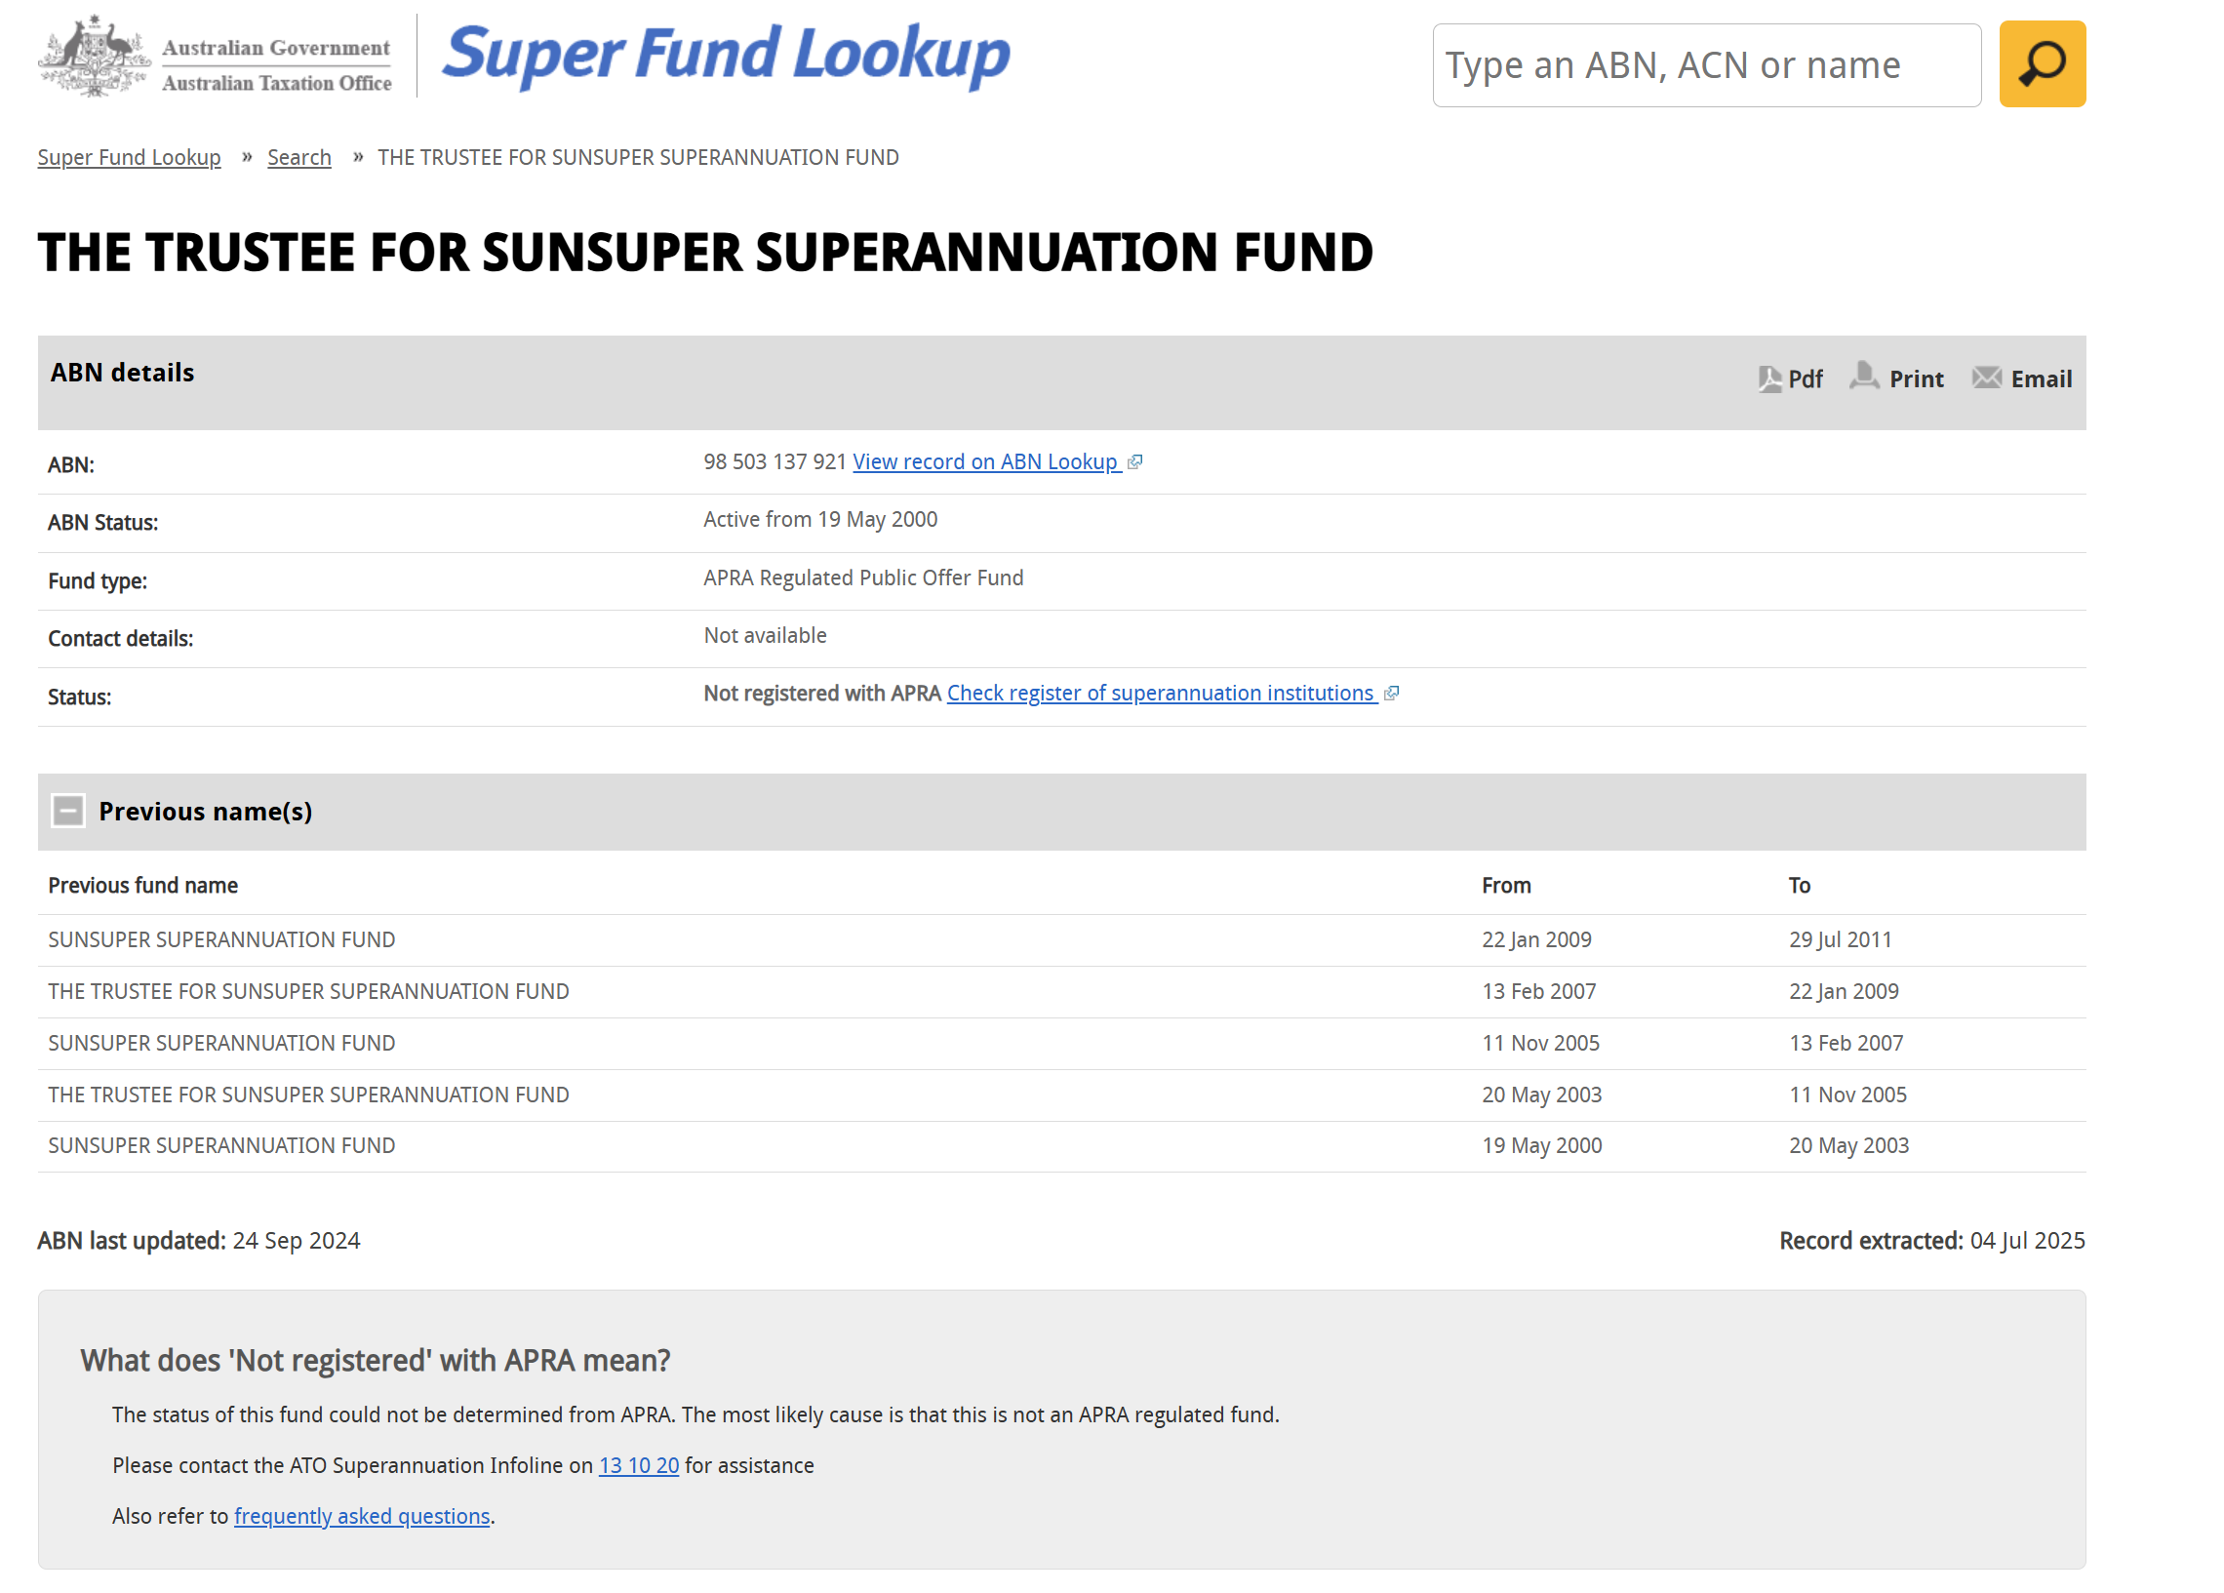Click fund name in row from 11 Nov 2005
This screenshot has width=2224, height=1593.
tap(221, 1044)
